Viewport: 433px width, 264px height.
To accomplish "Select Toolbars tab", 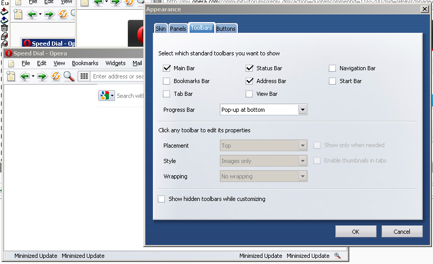I will click(201, 28).
